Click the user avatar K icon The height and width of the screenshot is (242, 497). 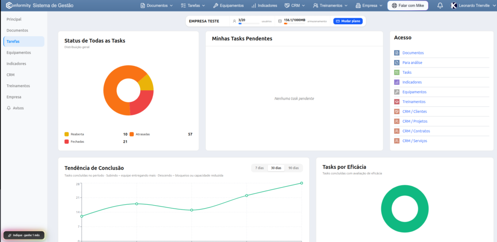coord(454,5)
